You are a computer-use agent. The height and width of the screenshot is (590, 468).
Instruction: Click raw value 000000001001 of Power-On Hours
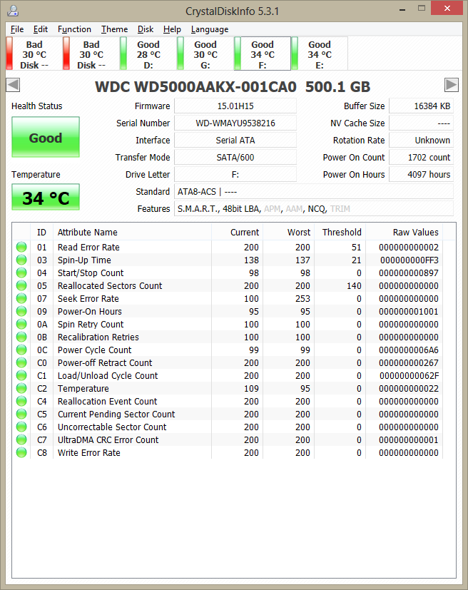[409, 312]
